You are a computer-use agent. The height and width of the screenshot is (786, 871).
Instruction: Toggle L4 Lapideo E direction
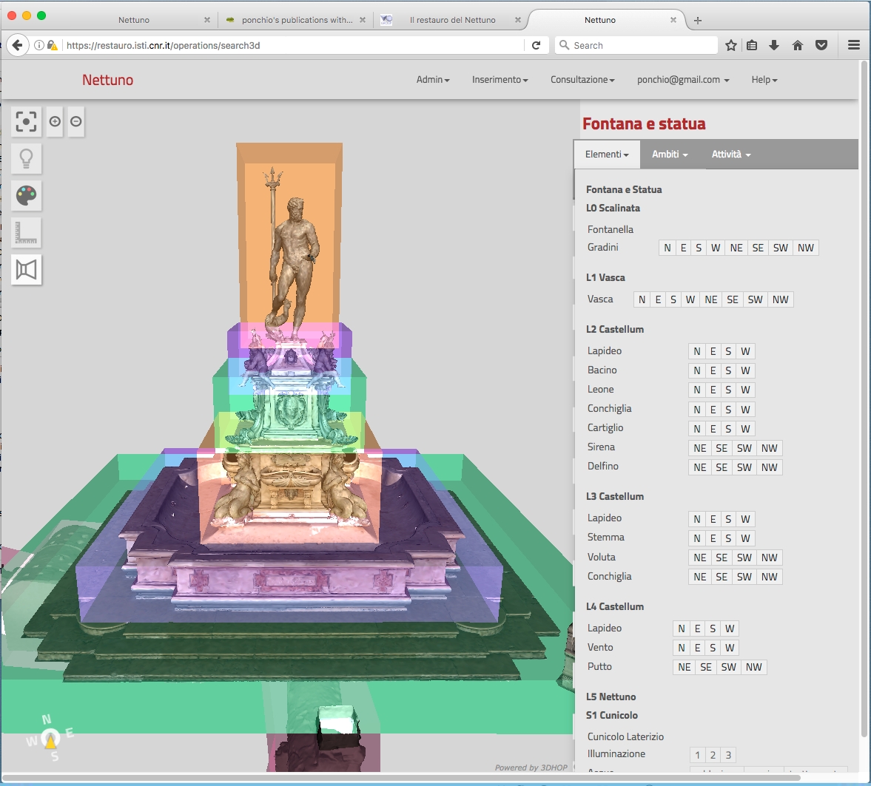pos(698,629)
